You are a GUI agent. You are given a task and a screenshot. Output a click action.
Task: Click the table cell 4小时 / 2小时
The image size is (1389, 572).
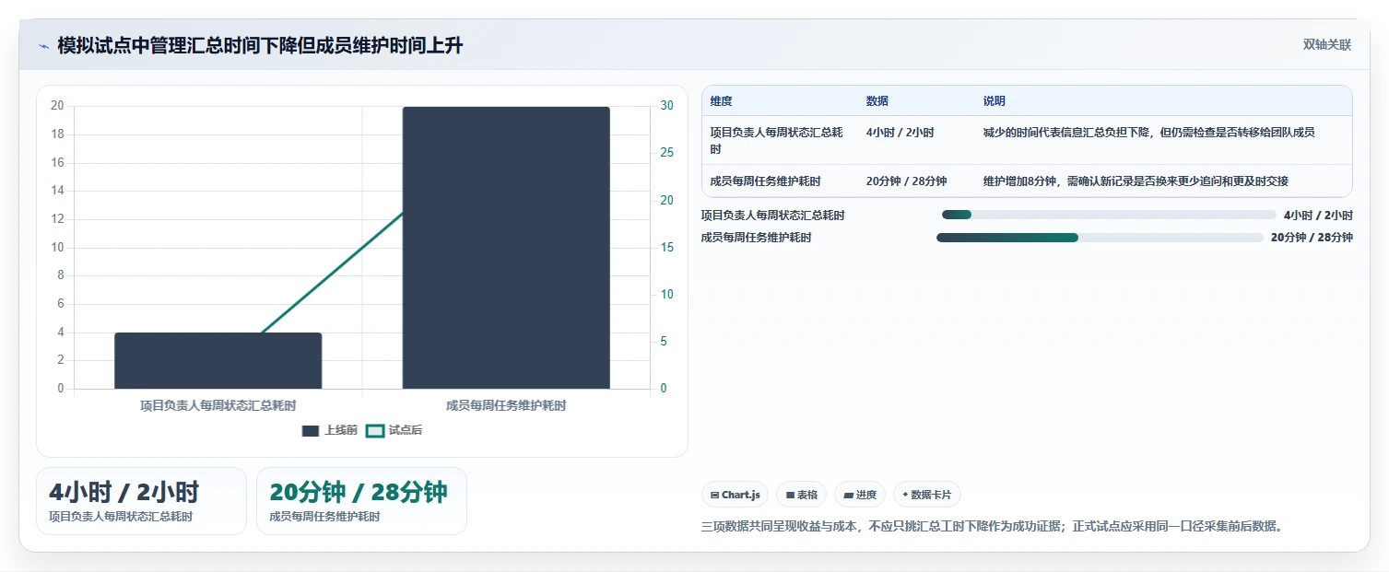coord(900,133)
